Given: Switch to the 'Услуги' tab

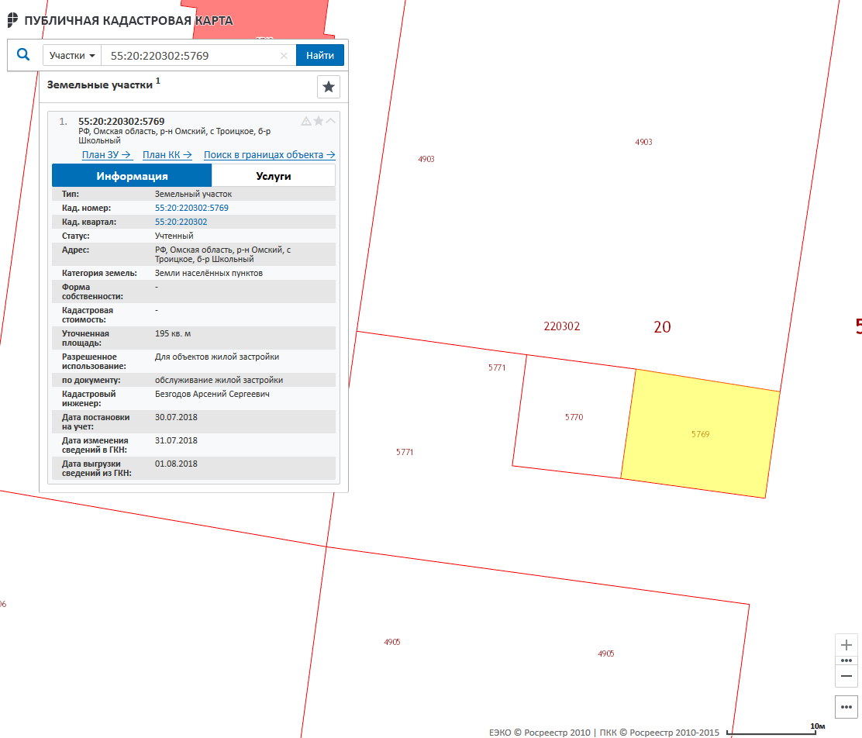Looking at the screenshot, I should (x=273, y=176).
